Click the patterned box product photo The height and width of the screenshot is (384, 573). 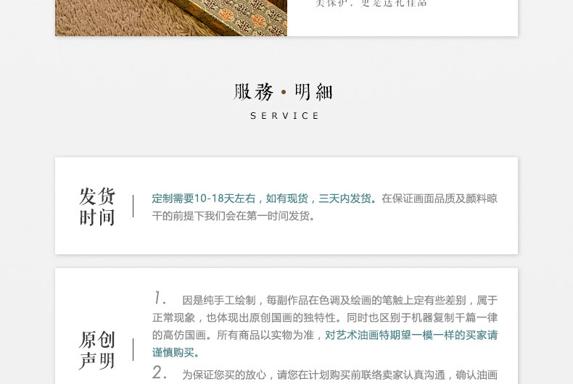pyautogui.click(x=171, y=18)
